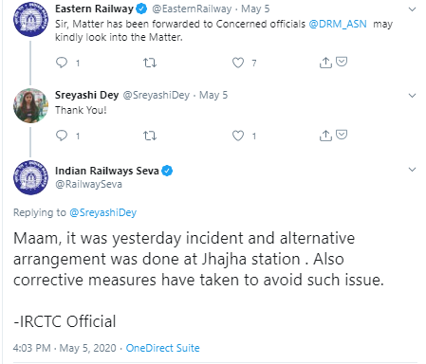This screenshot has height=364, width=426.
Task: Share Eastern Railway's tweet via upload icon
Action: pos(325,63)
